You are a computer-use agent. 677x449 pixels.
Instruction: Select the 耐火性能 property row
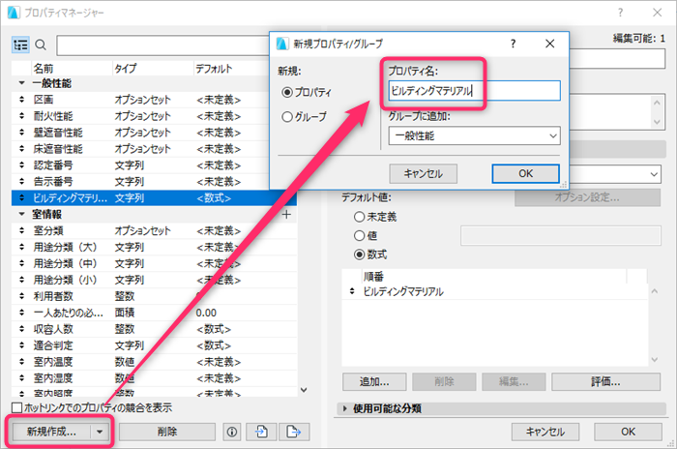coord(154,116)
